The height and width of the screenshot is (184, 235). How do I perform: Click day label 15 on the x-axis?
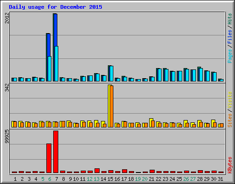[110, 179]
